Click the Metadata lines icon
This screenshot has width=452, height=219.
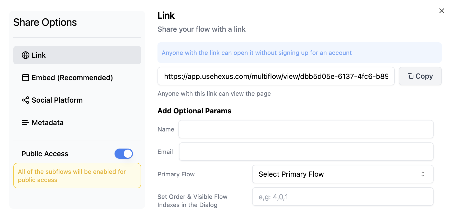click(26, 123)
